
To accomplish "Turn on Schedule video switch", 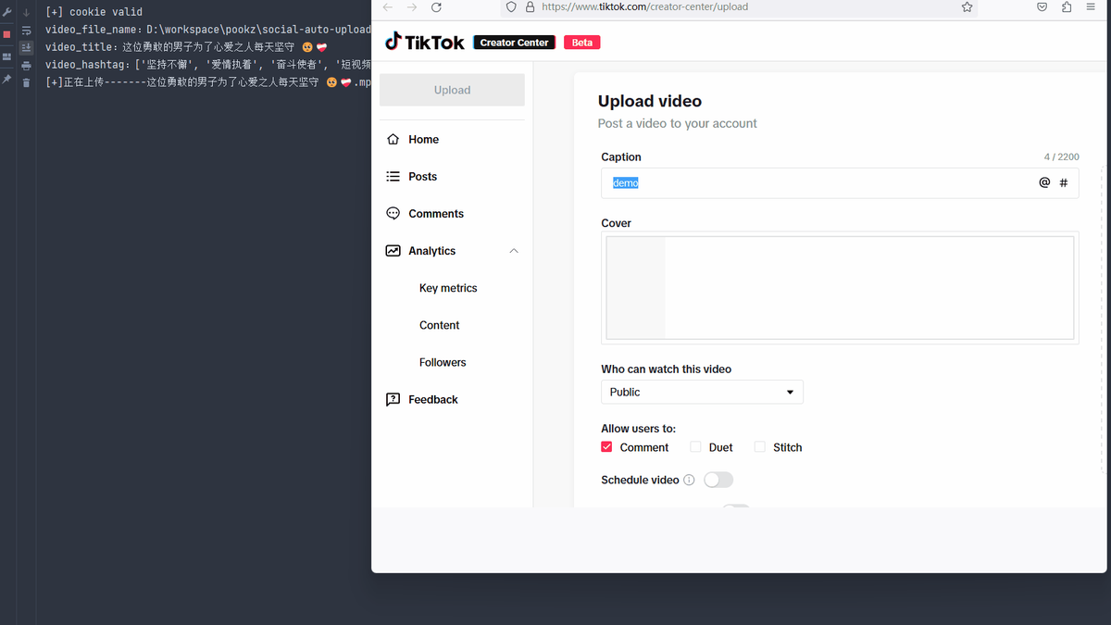I will pyautogui.click(x=718, y=480).
